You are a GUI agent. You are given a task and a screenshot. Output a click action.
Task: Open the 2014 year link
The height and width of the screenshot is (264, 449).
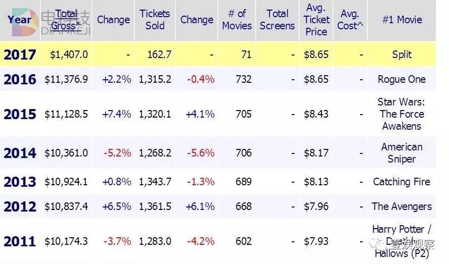coord(20,153)
